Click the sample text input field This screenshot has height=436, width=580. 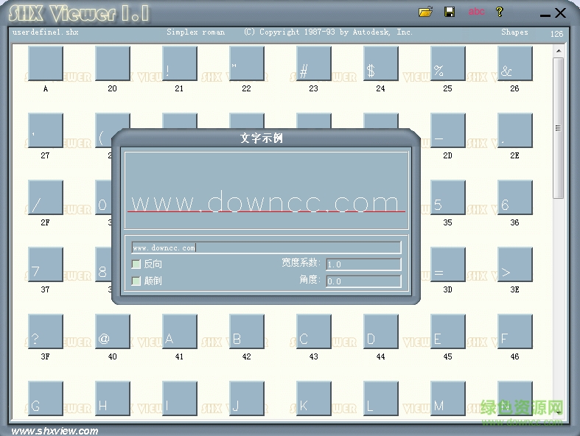click(266, 247)
